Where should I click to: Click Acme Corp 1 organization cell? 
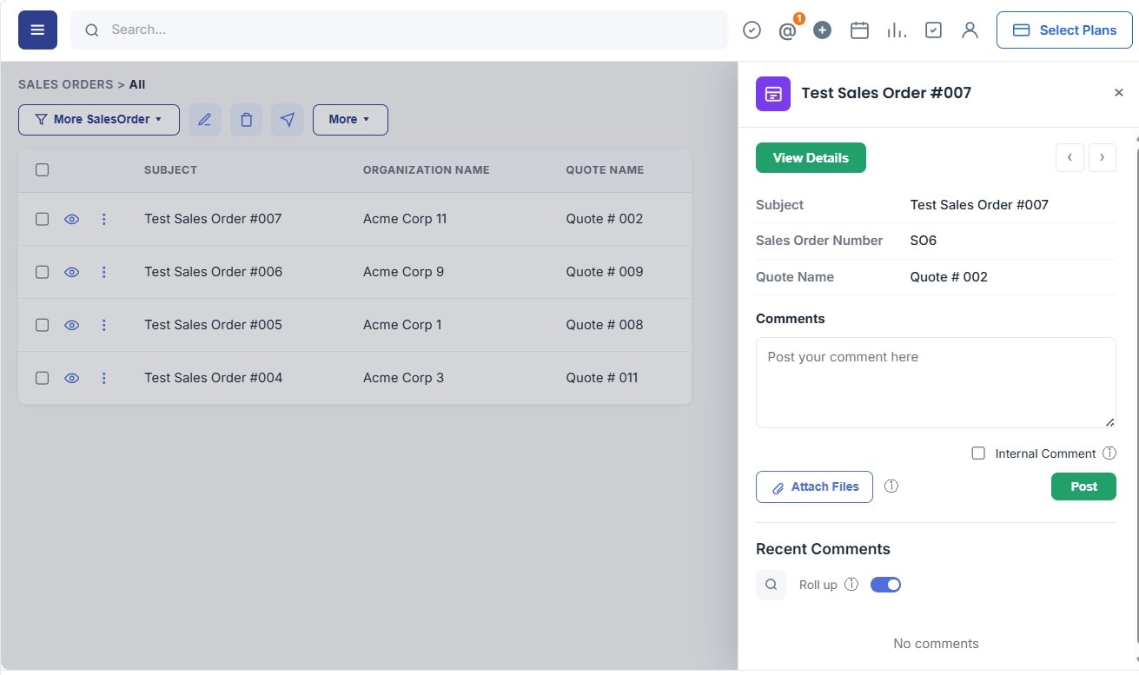[x=402, y=325]
